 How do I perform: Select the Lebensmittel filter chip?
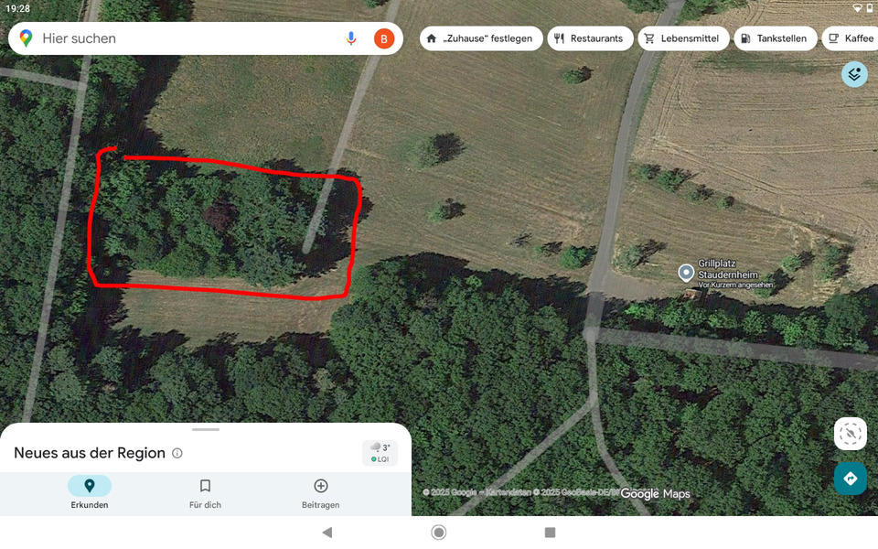tap(684, 38)
